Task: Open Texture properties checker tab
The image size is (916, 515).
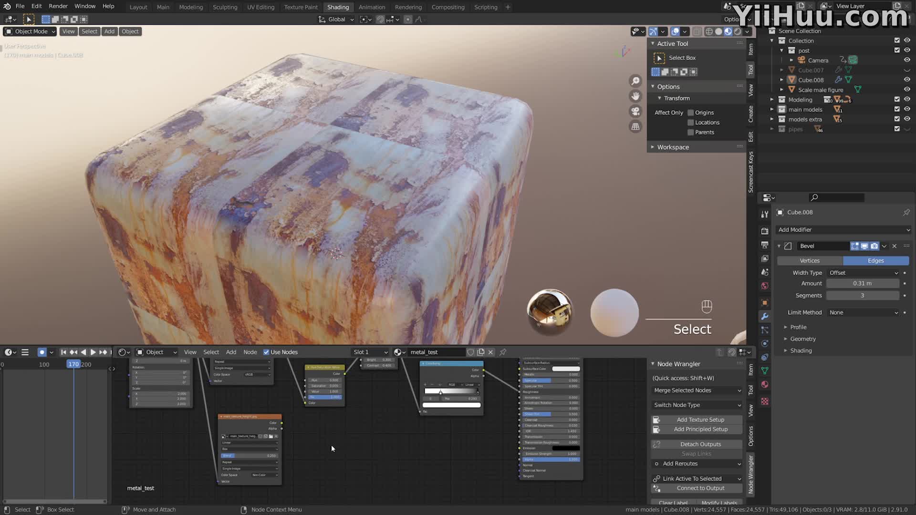Action: (x=765, y=402)
